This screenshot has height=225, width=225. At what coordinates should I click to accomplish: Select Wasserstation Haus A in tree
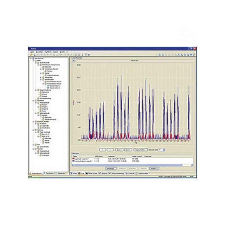point(54,82)
